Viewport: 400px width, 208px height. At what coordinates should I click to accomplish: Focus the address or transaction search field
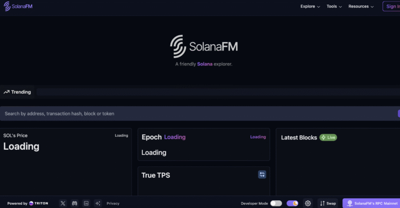[x=197, y=113]
